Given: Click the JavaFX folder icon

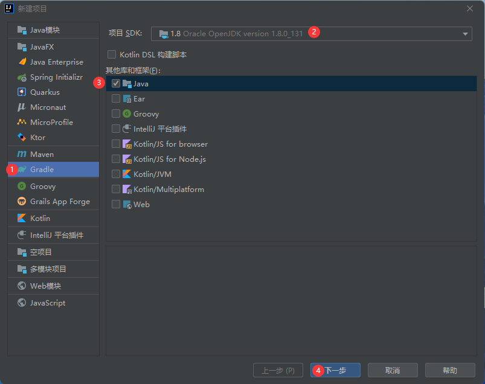Looking at the screenshot, I should (22, 47).
